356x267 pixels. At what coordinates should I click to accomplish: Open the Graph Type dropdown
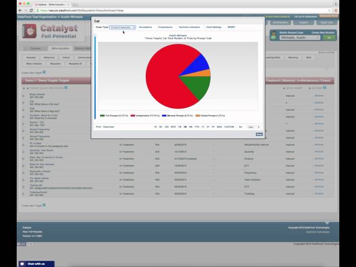(x=122, y=27)
